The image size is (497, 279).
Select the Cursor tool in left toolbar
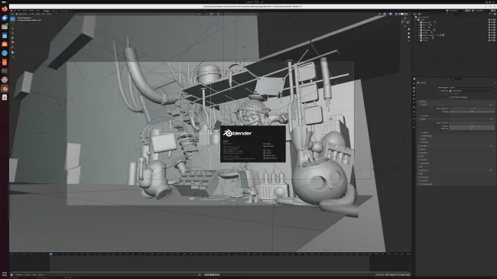coord(13,24)
